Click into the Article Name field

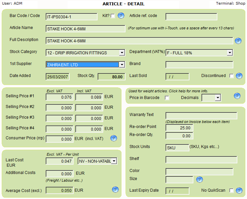click(x=85, y=29)
